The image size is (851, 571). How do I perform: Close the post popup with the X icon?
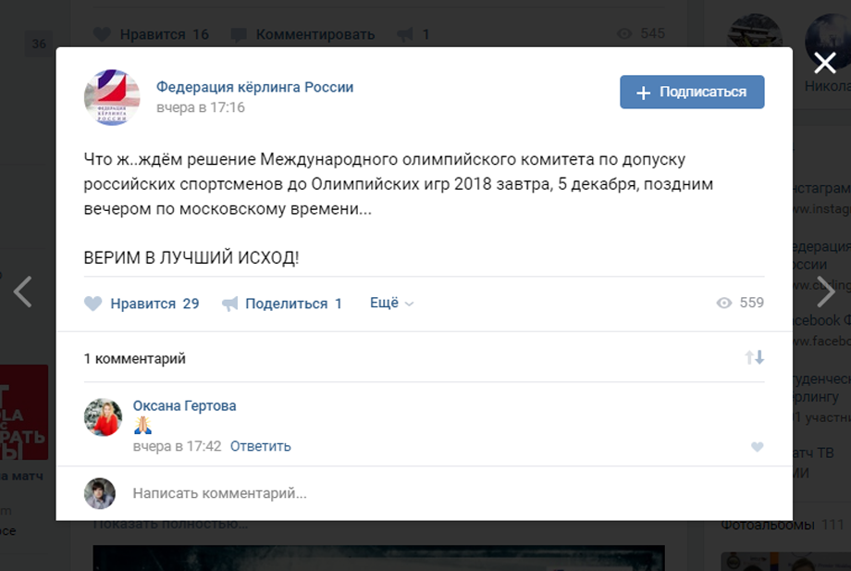(x=824, y=63)
